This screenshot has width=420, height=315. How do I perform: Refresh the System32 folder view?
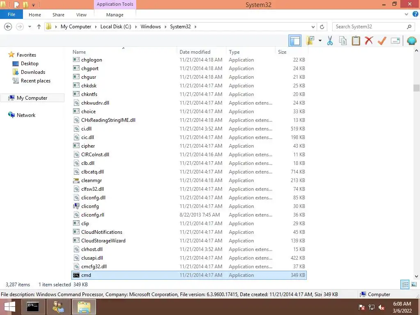[322, 27]
